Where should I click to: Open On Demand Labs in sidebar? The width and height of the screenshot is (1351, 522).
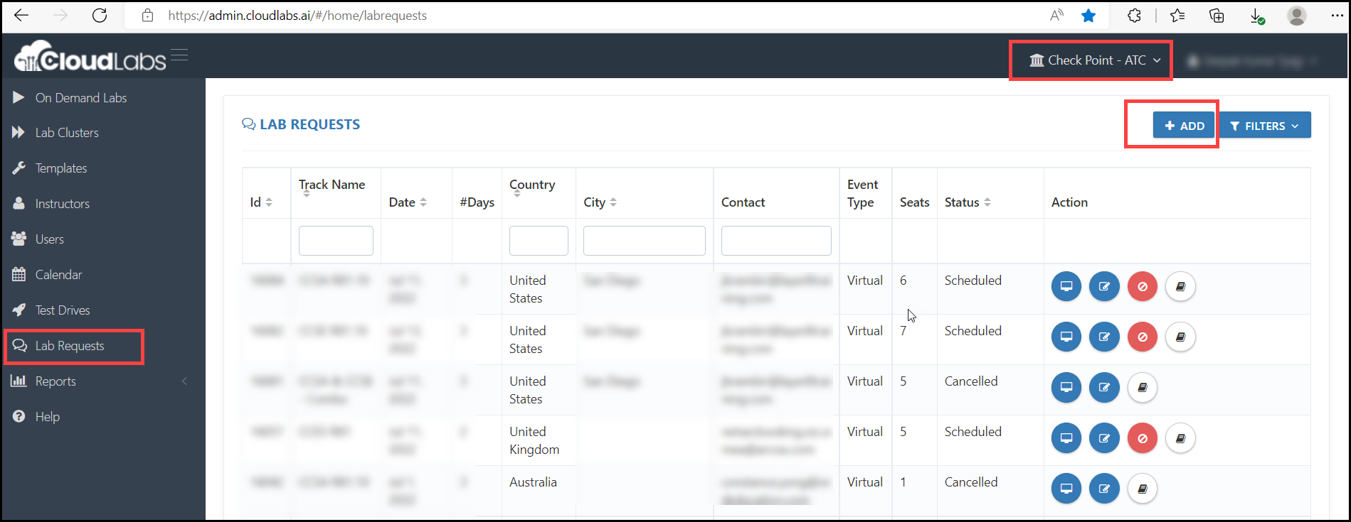[x=81, y=97]
